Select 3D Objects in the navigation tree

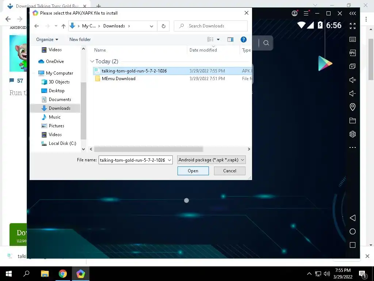pyautogui.click(x=59, y=82)
